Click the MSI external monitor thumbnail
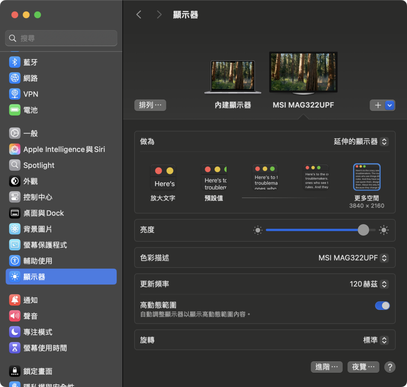The width and height of the screenshot is (407, 387). coord(303,73)
